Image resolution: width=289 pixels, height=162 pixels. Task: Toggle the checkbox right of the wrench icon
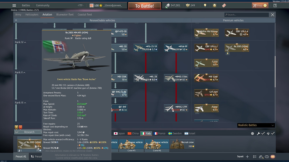(x=263, y=133)
